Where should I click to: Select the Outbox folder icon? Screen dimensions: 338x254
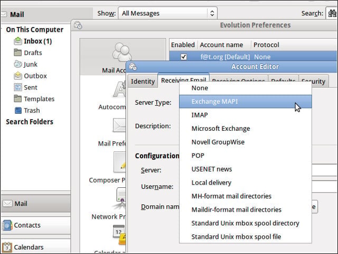tap(18, 76)
